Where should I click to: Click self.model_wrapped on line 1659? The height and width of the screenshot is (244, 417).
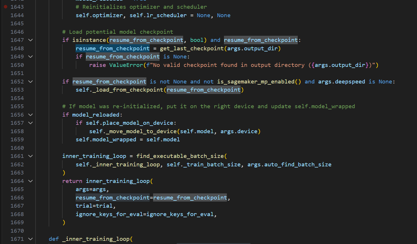coord(106,139)
